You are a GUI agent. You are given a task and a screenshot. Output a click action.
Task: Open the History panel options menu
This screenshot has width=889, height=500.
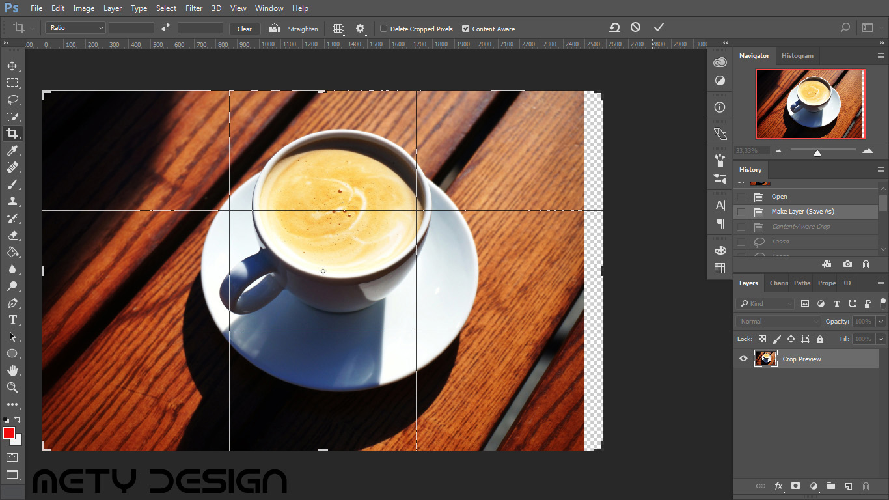(881, 170)
